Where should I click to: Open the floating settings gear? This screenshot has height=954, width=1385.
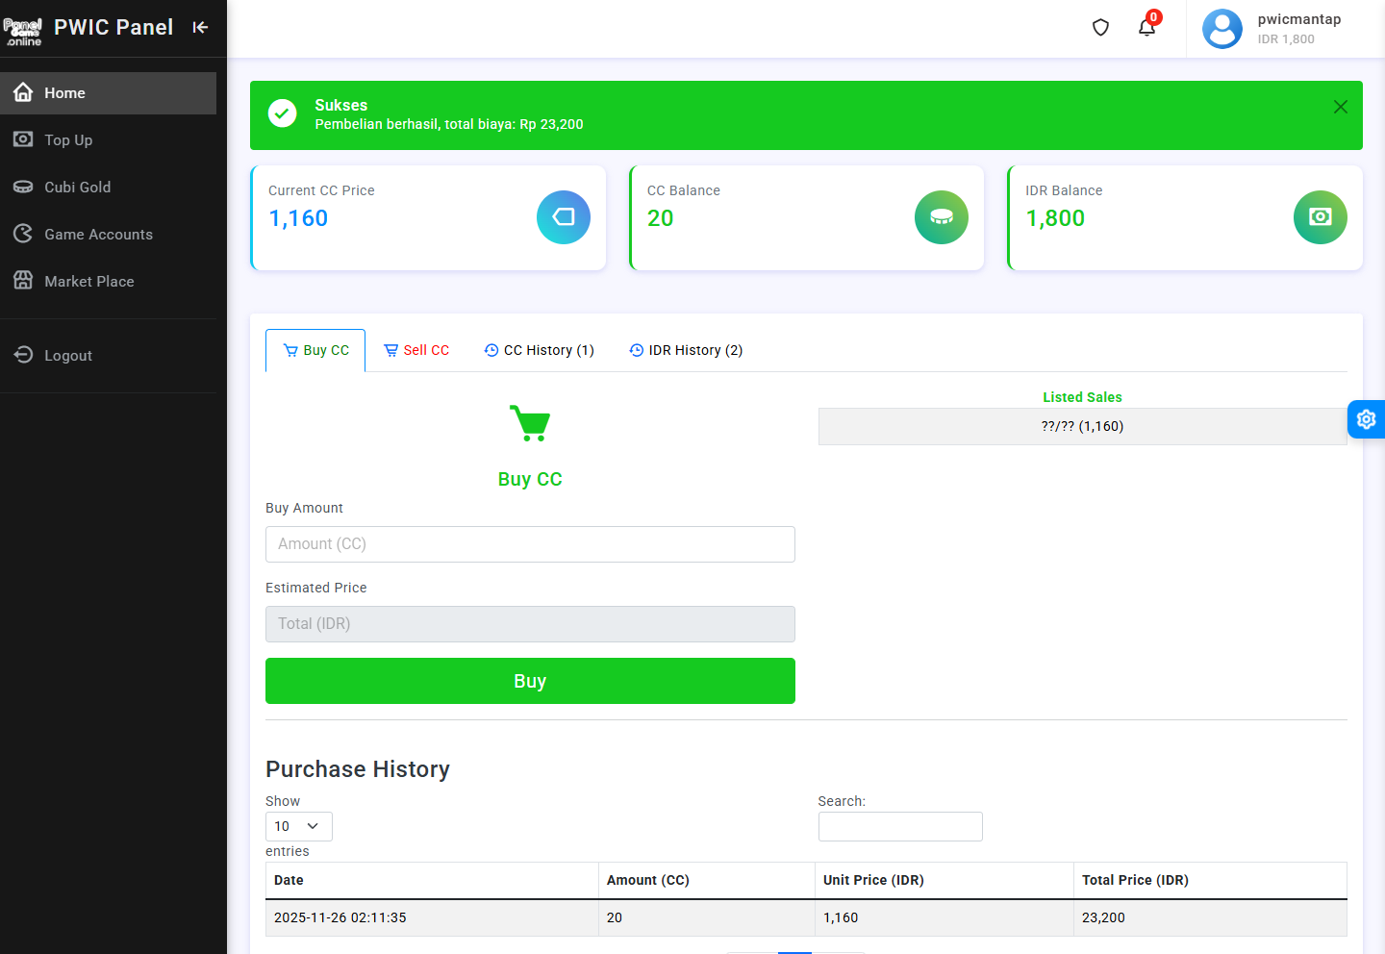1366,419
